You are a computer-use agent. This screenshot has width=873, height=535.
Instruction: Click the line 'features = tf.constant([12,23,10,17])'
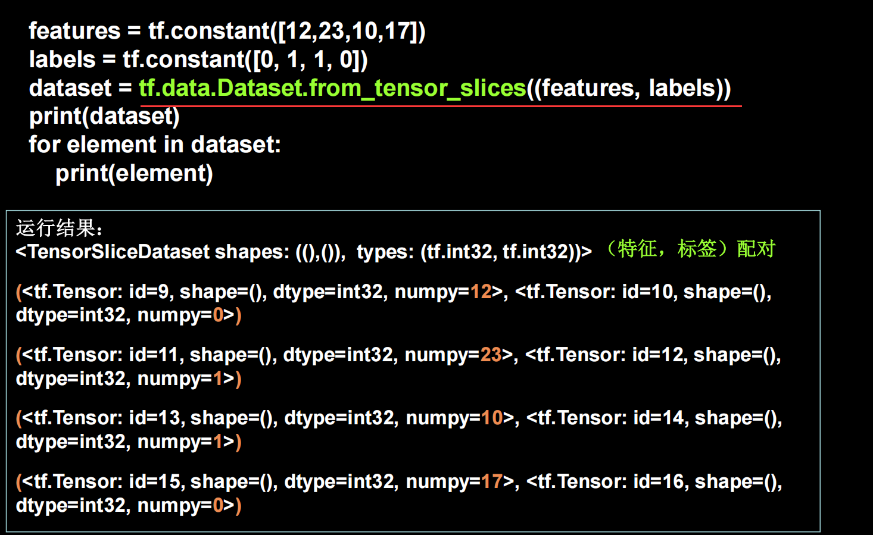(227, 31)
